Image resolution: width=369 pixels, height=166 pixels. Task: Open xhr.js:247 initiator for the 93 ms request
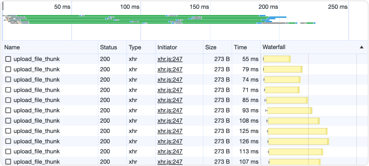tap(170, 110)
